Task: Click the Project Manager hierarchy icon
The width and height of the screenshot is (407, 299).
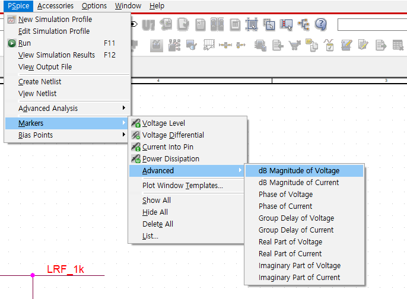Action: click(304, 25)
